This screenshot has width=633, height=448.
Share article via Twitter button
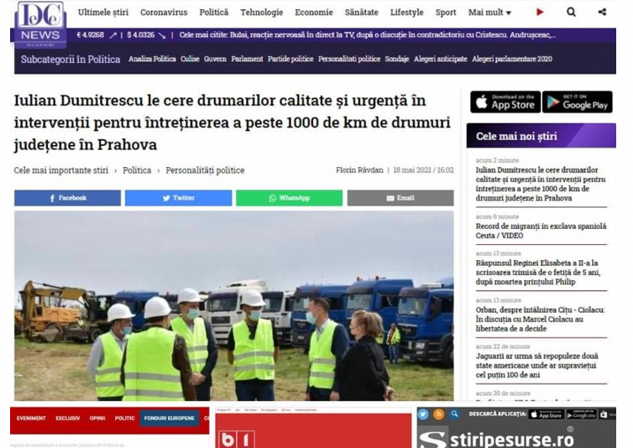[179, 198]
